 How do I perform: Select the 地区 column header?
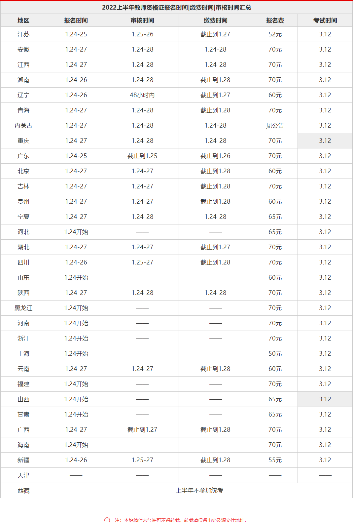[23, 20]
